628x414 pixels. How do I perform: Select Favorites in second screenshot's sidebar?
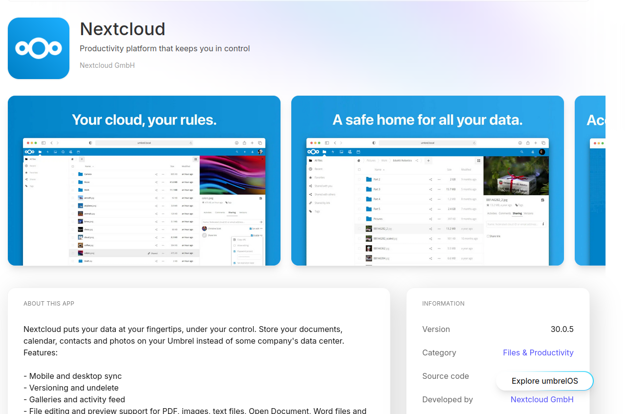point(319,177)
